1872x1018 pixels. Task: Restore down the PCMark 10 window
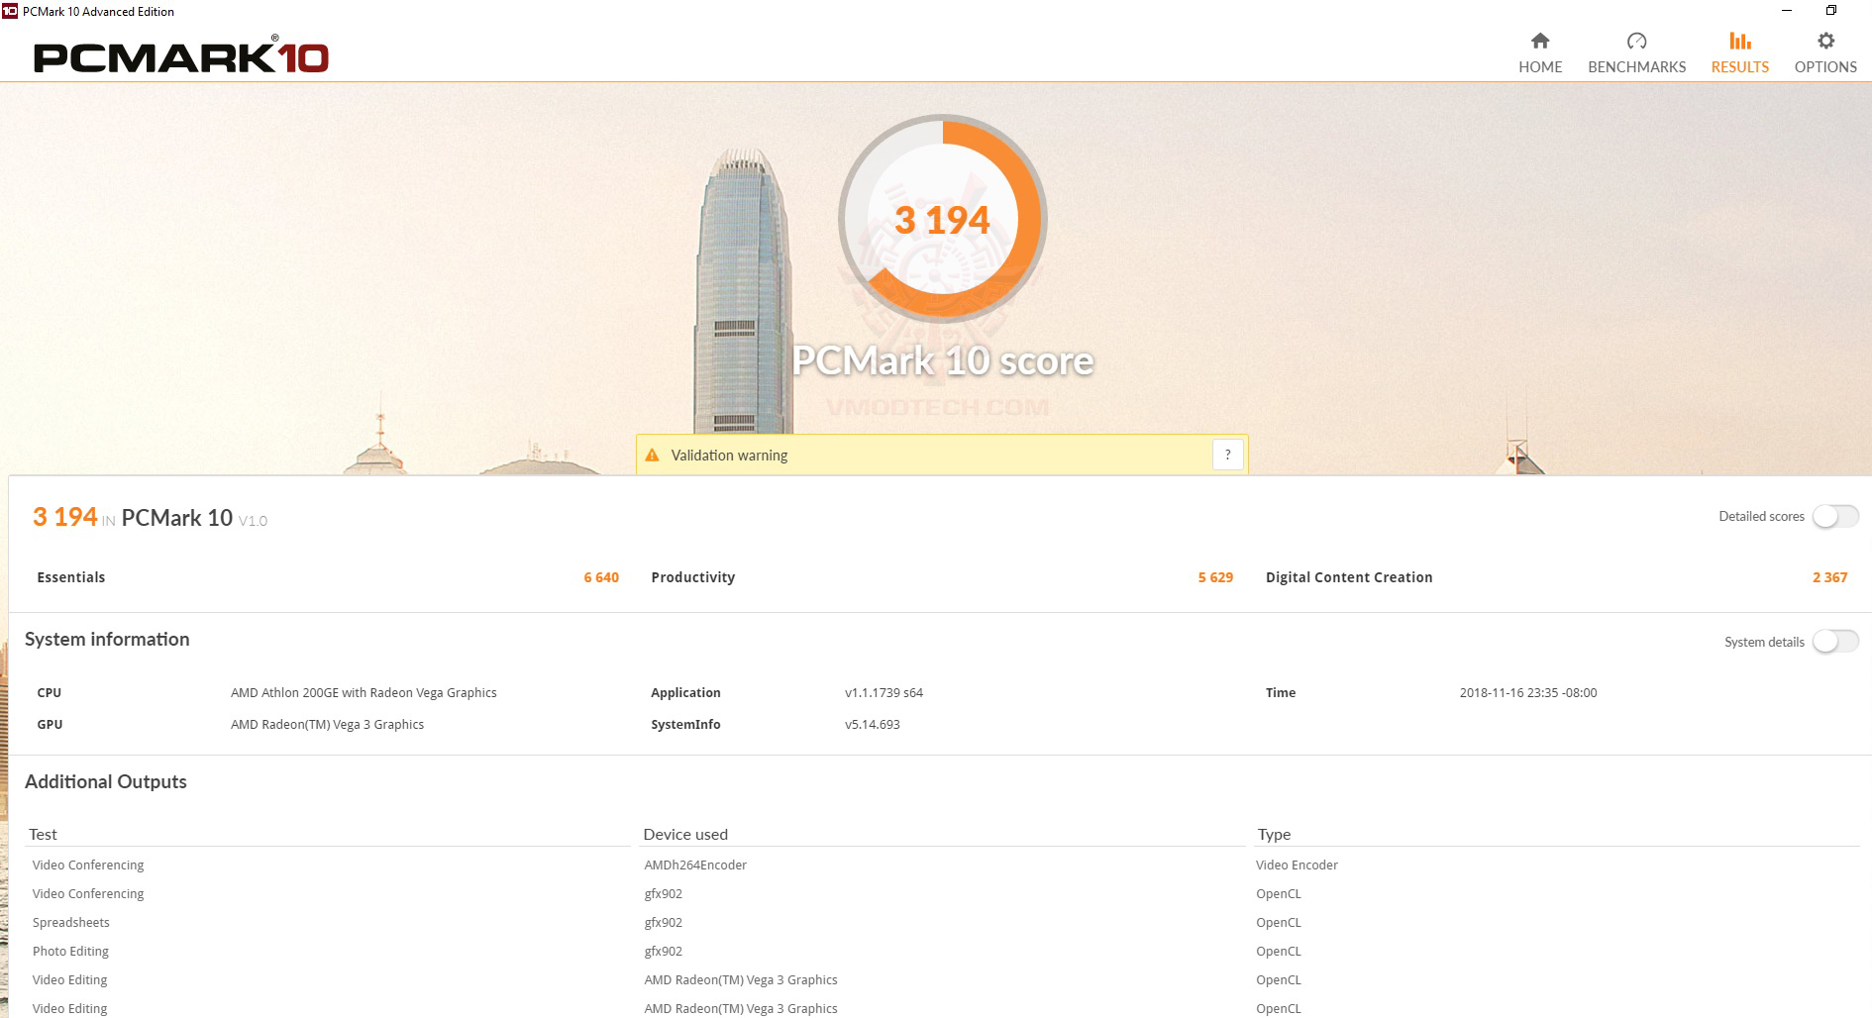coord(1830,11)
